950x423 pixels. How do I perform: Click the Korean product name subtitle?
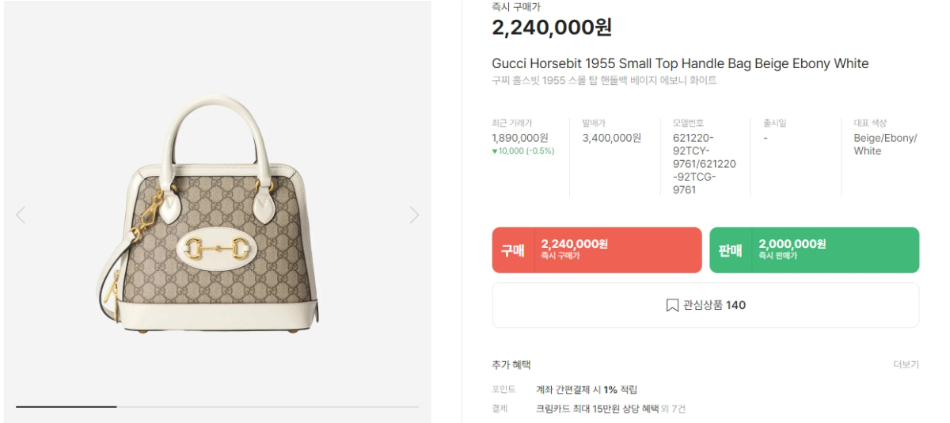coord(604,81)
